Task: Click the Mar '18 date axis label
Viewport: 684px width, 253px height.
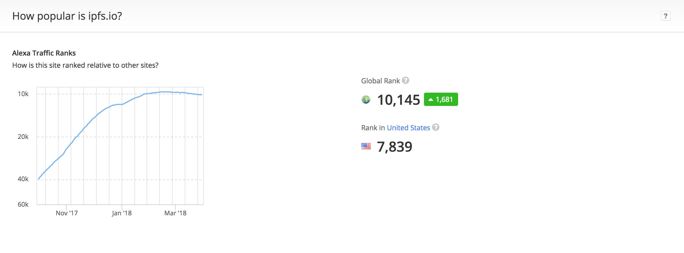Action: pyautogui.click(x=175, y=213)
